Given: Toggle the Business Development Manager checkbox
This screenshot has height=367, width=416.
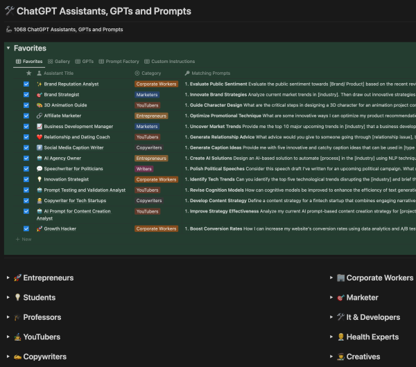Looking at the screenshot, I should 26,127.
